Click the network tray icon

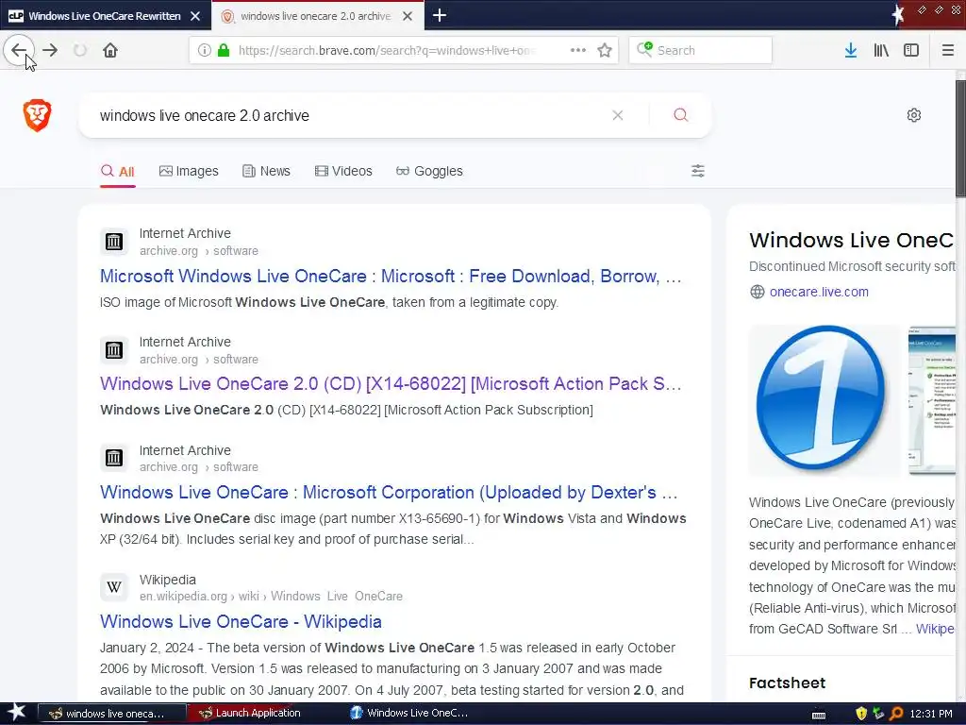pos(879,714)
